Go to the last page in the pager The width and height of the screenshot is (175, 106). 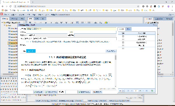(146, 91)
